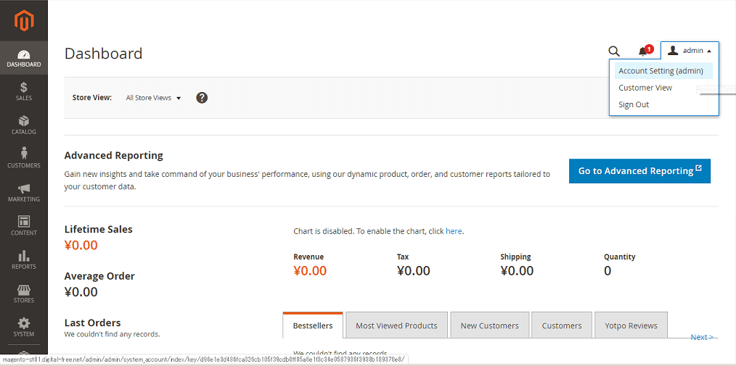Click the search magnifier icon
This screenshot has height=366, width=736.
coord(614,51)
